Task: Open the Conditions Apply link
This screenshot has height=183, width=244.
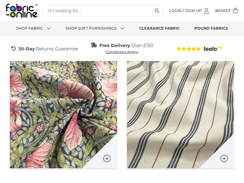Action: click(x=122, y=52)
